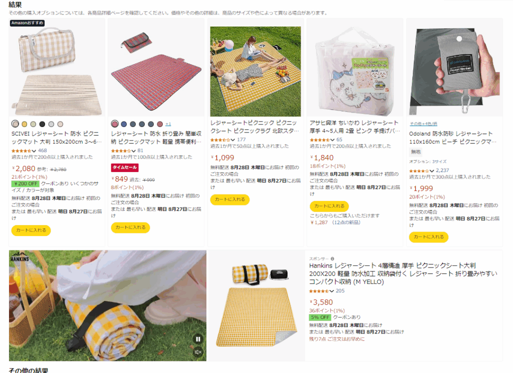
Task: Expand rating chevron for red mat (81)
Action: coord(133,150)
